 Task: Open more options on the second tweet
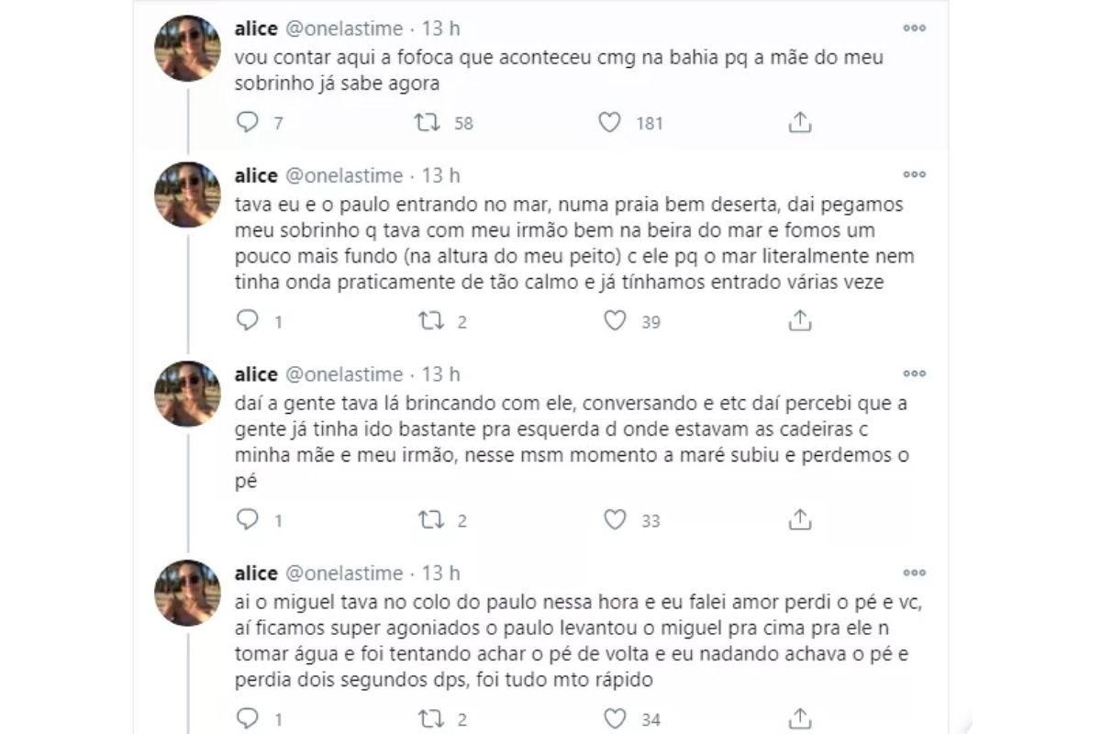[x=914, y=174]
